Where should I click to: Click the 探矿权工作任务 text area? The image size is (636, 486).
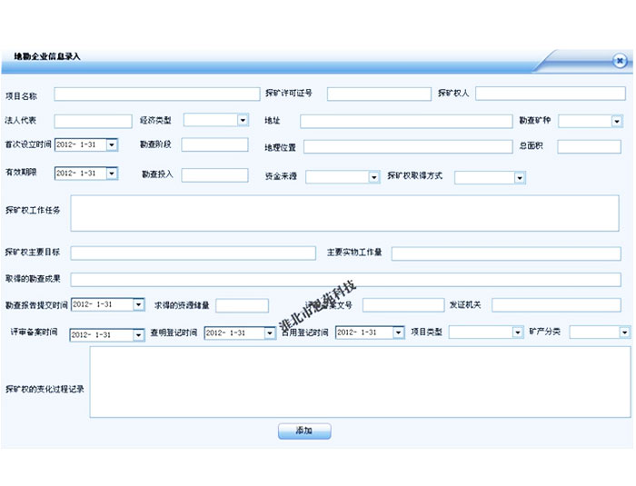point(344,213)
